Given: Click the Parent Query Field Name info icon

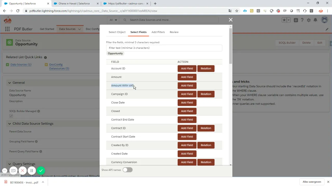Looking at the screenshot, I should [41, 151].
